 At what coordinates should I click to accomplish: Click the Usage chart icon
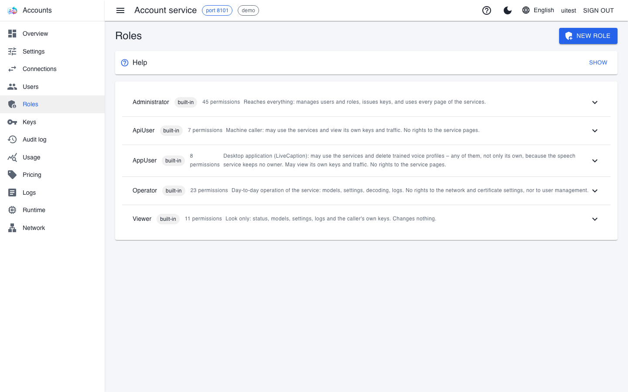point(12,157)
